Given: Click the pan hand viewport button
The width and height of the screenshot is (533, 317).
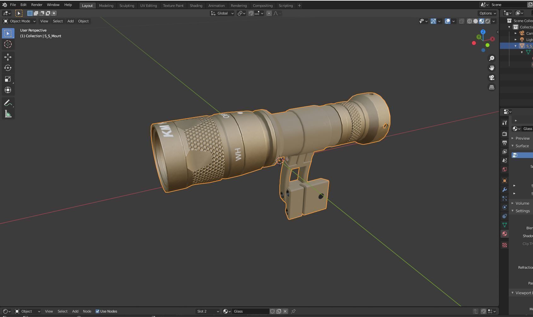Looking at the screenshot, I should click(492, 68).
